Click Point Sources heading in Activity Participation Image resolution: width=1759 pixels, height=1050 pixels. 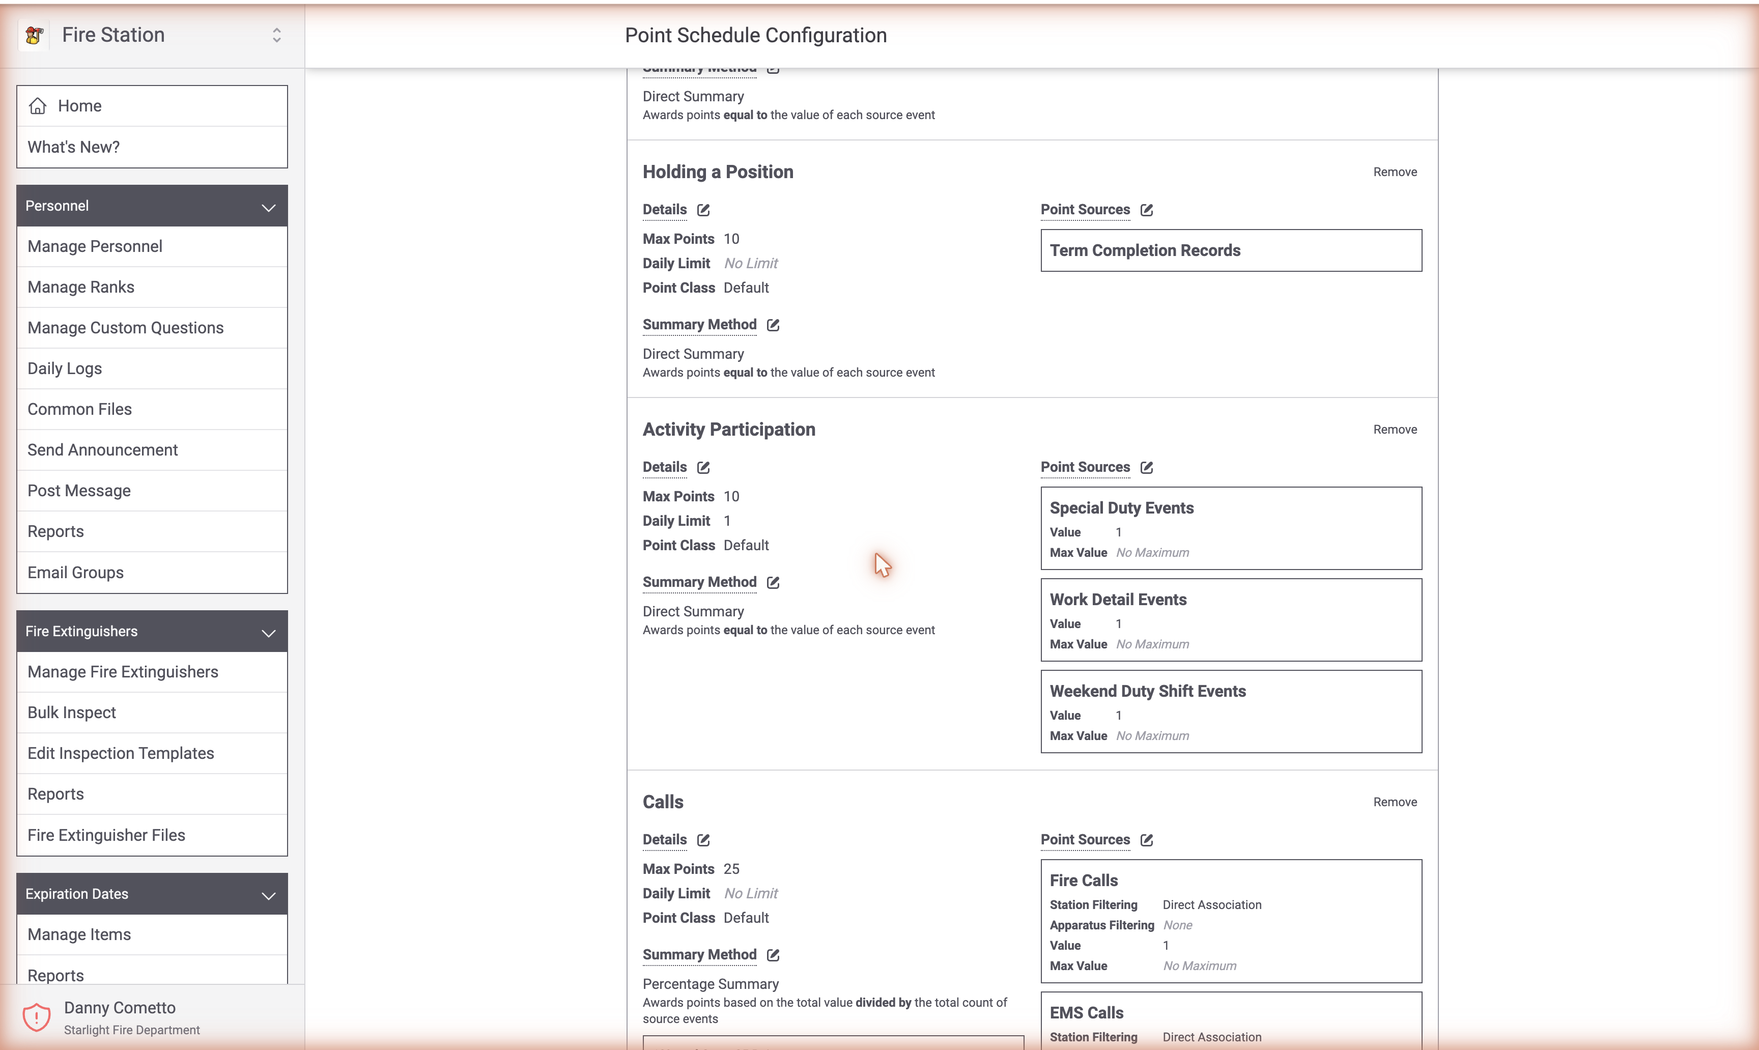click(1085, 467)
